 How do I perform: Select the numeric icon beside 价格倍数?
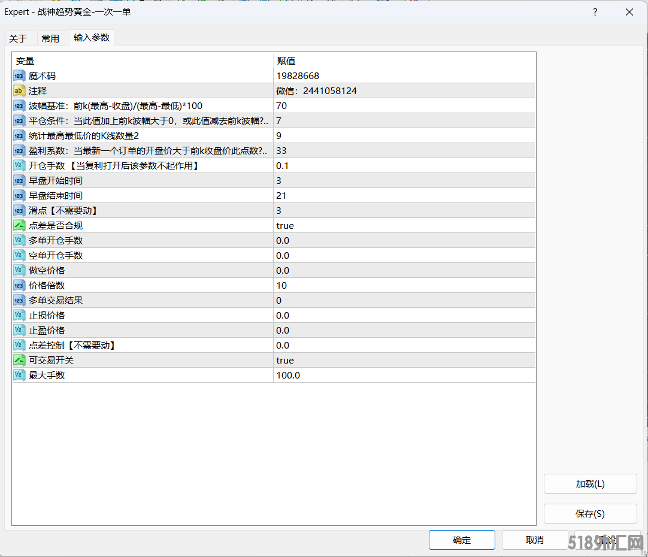19,285
